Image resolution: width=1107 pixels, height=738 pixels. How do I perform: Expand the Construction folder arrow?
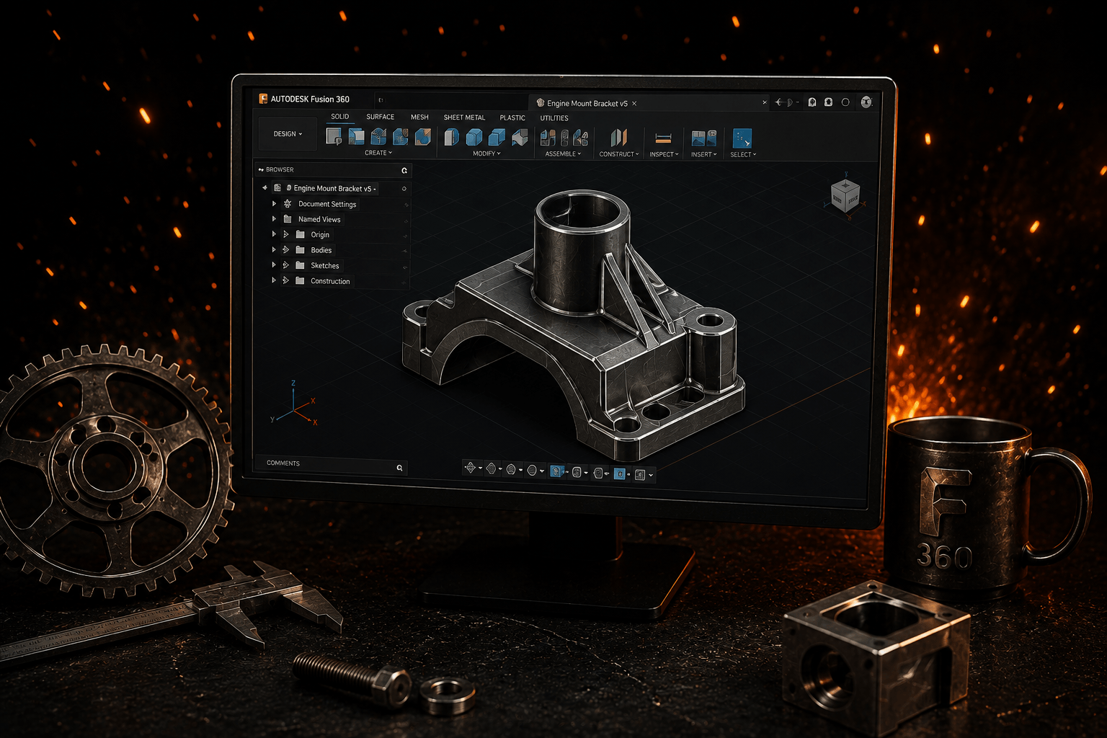pos(274,280)
